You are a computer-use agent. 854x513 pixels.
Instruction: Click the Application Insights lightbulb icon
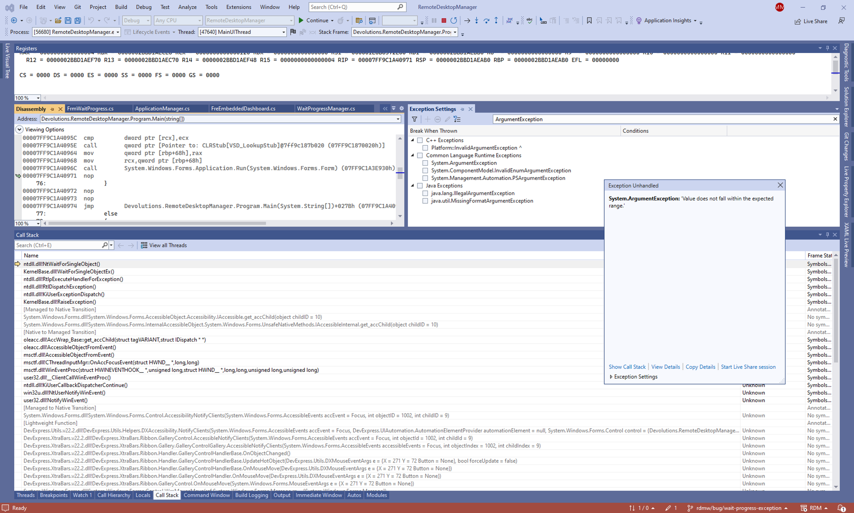pos(639,20)
